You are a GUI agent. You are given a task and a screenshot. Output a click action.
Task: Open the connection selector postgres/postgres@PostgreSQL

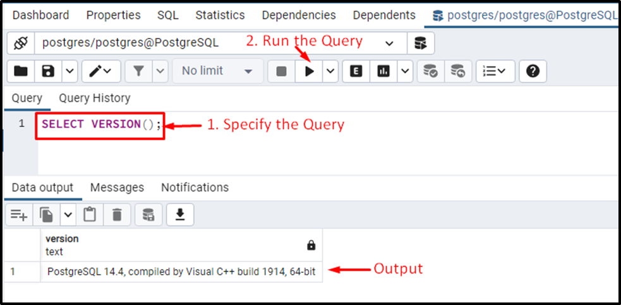[220, 43]
